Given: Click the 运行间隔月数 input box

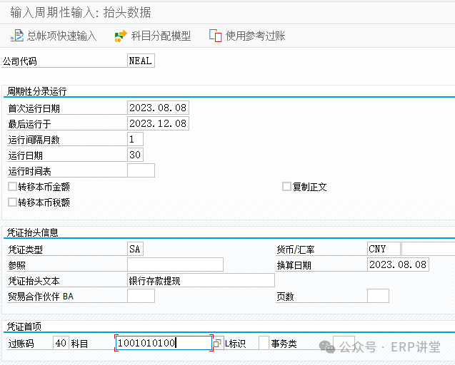Looking at the screenshot, I should pyautogui.click(x=135, y=139).
